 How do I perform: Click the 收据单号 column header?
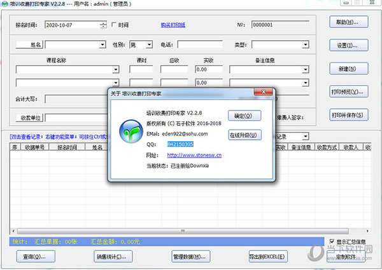(x=35, y=147)
